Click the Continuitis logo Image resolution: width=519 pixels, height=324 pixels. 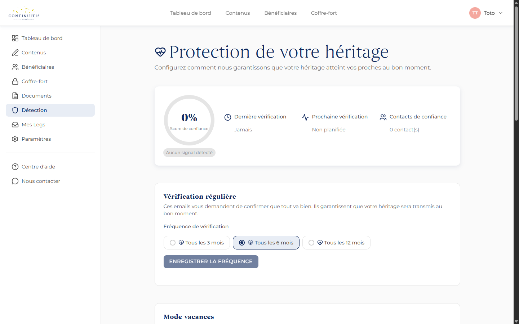[x=24, y=13]
